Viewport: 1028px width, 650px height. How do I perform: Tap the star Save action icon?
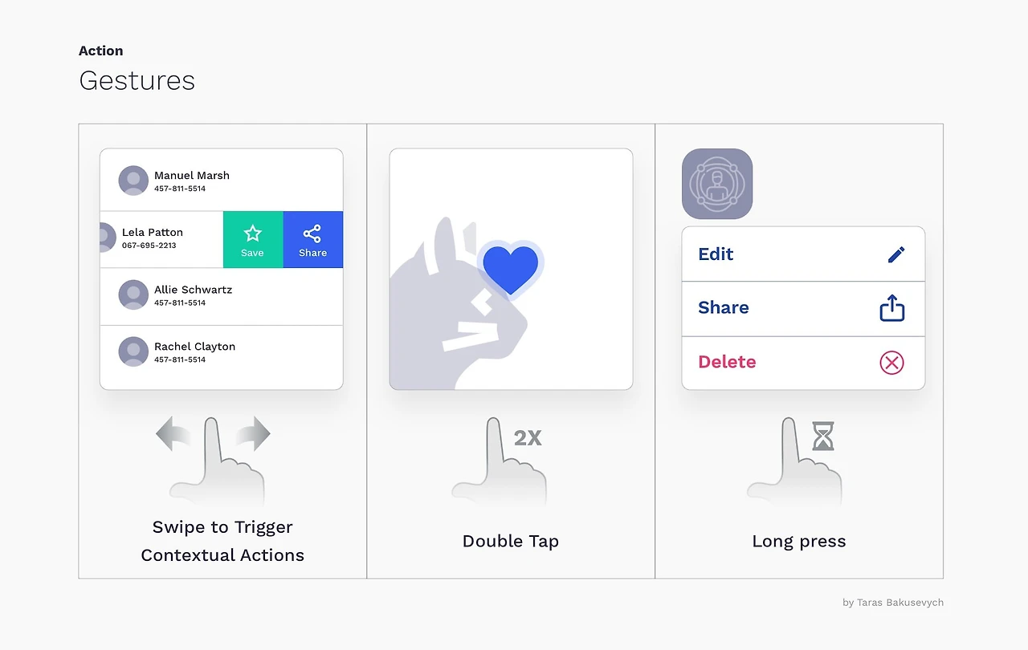coord(253,234)
